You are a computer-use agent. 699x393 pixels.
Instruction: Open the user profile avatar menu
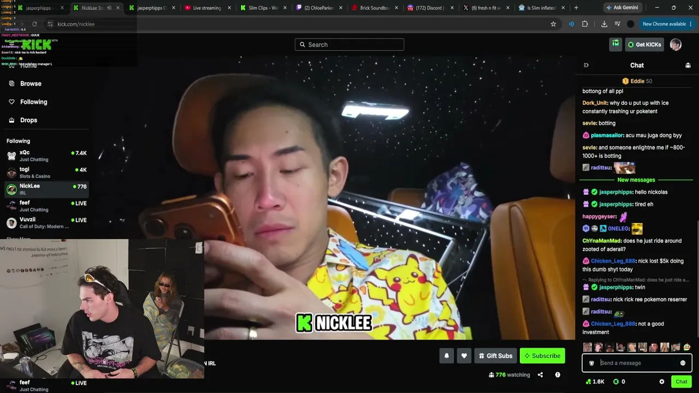coord(676,45)
